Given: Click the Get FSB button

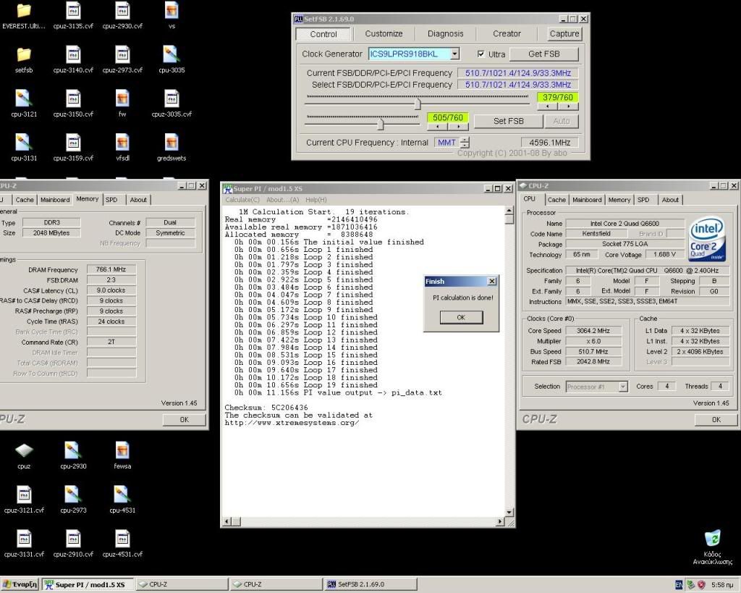Looking at the screenshot, I should pos(543,54).
